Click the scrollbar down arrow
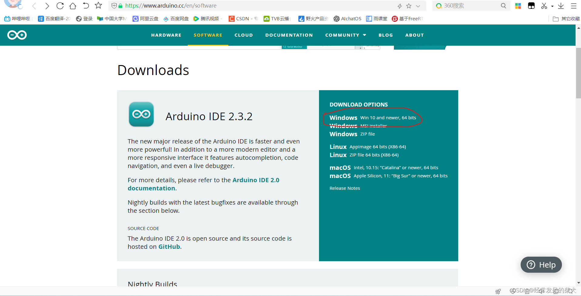Screen dimensions: 581x296 pos(578,283)
